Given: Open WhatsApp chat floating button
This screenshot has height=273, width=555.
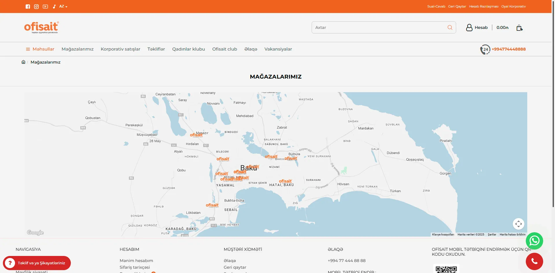Looking at the screenshot, I should pos(534,241).
